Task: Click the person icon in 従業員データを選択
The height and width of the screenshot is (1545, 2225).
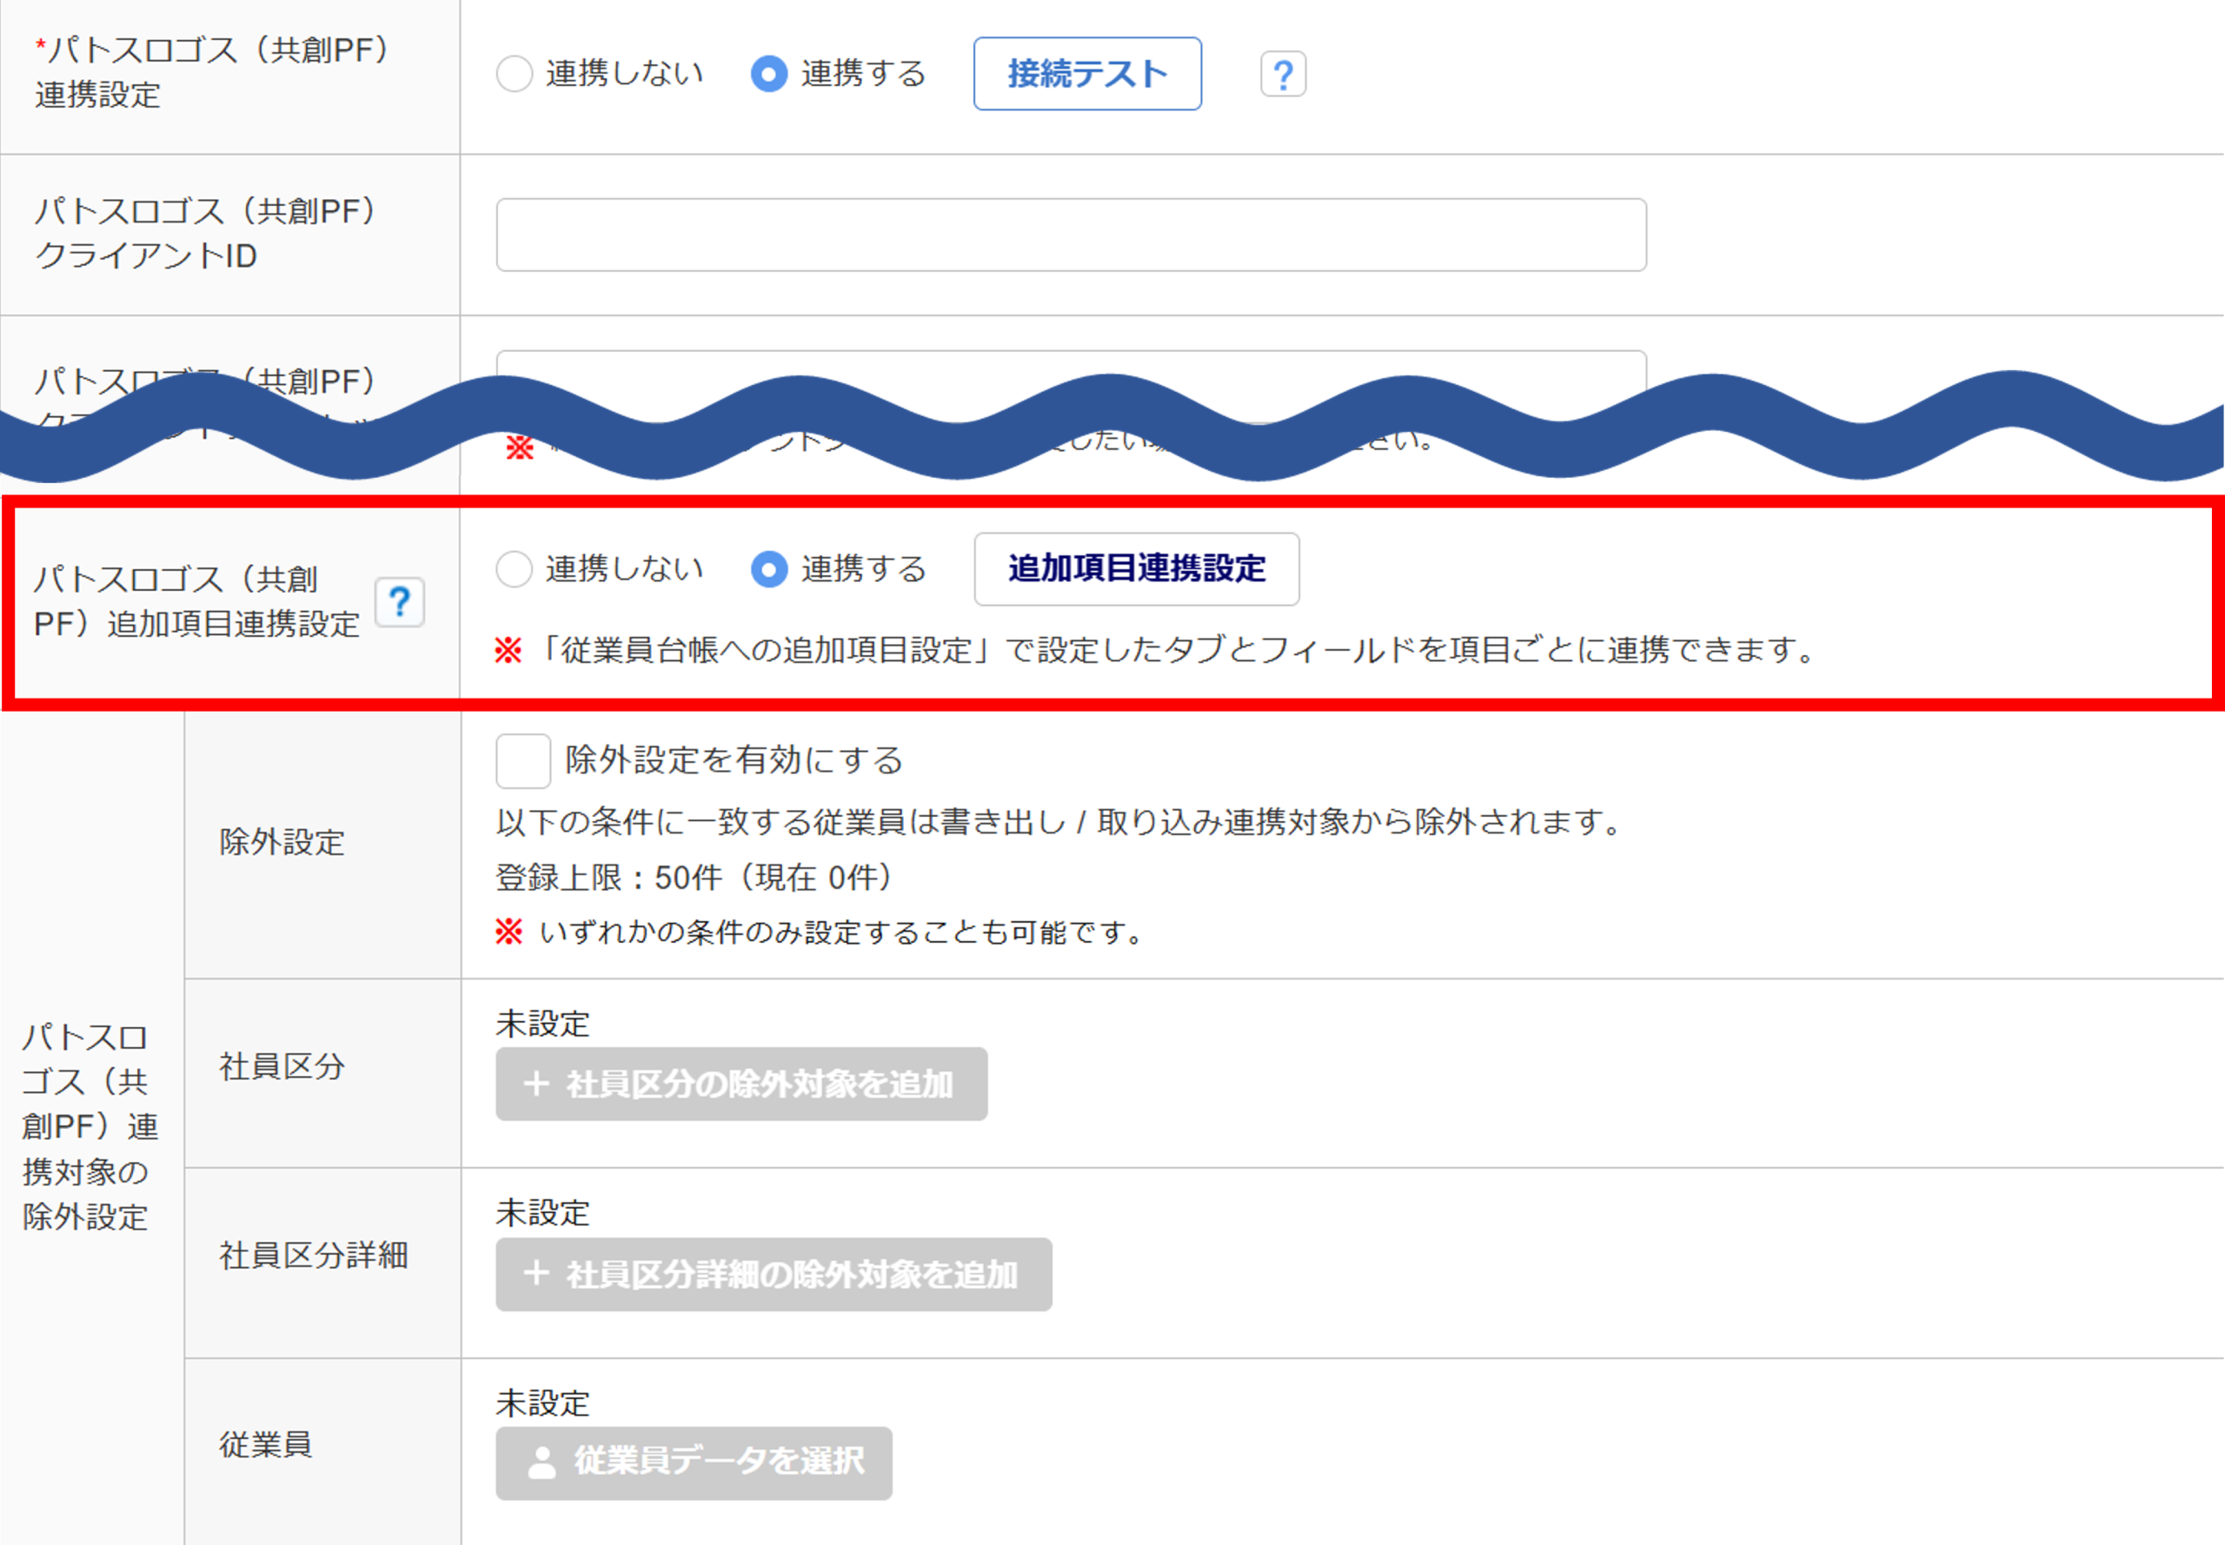Action: click(542, 1462)
